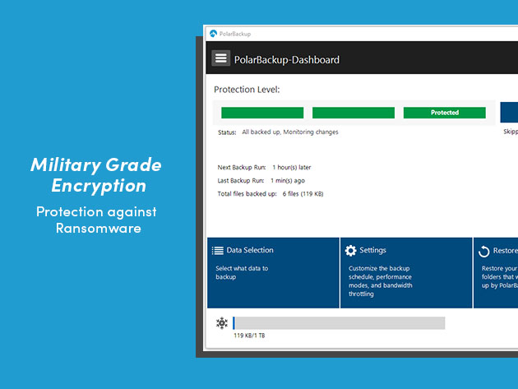The image size is (518, 389).
Task: Click the 'Total files backed up:' label
Action: pos(247,193)
